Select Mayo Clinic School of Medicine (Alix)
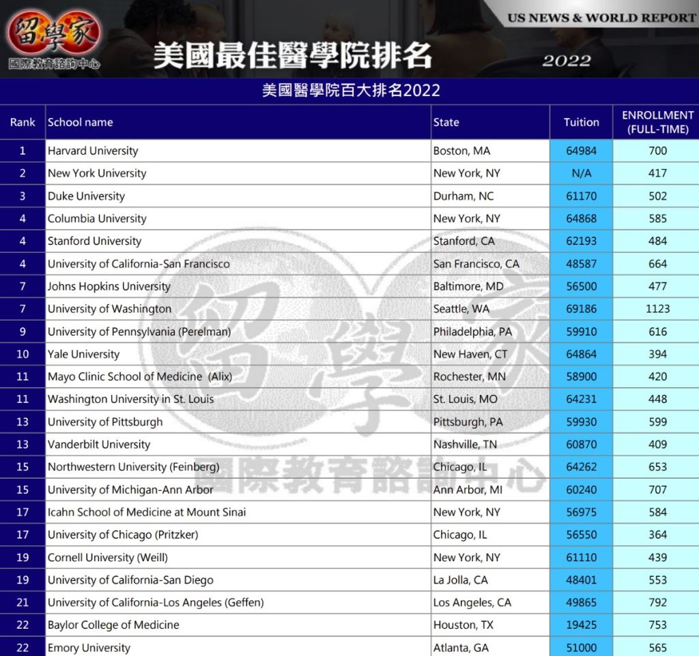 [238, 377]
